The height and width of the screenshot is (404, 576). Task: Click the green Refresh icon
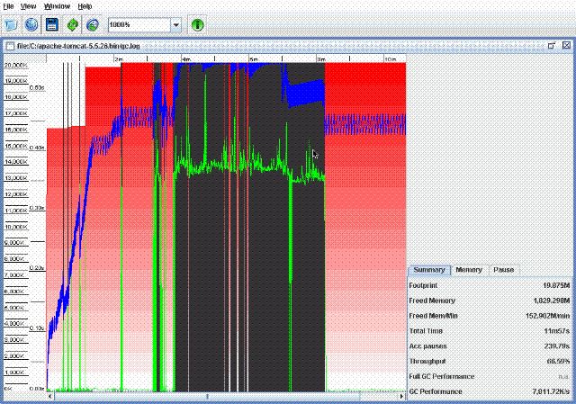pos(73,25)
